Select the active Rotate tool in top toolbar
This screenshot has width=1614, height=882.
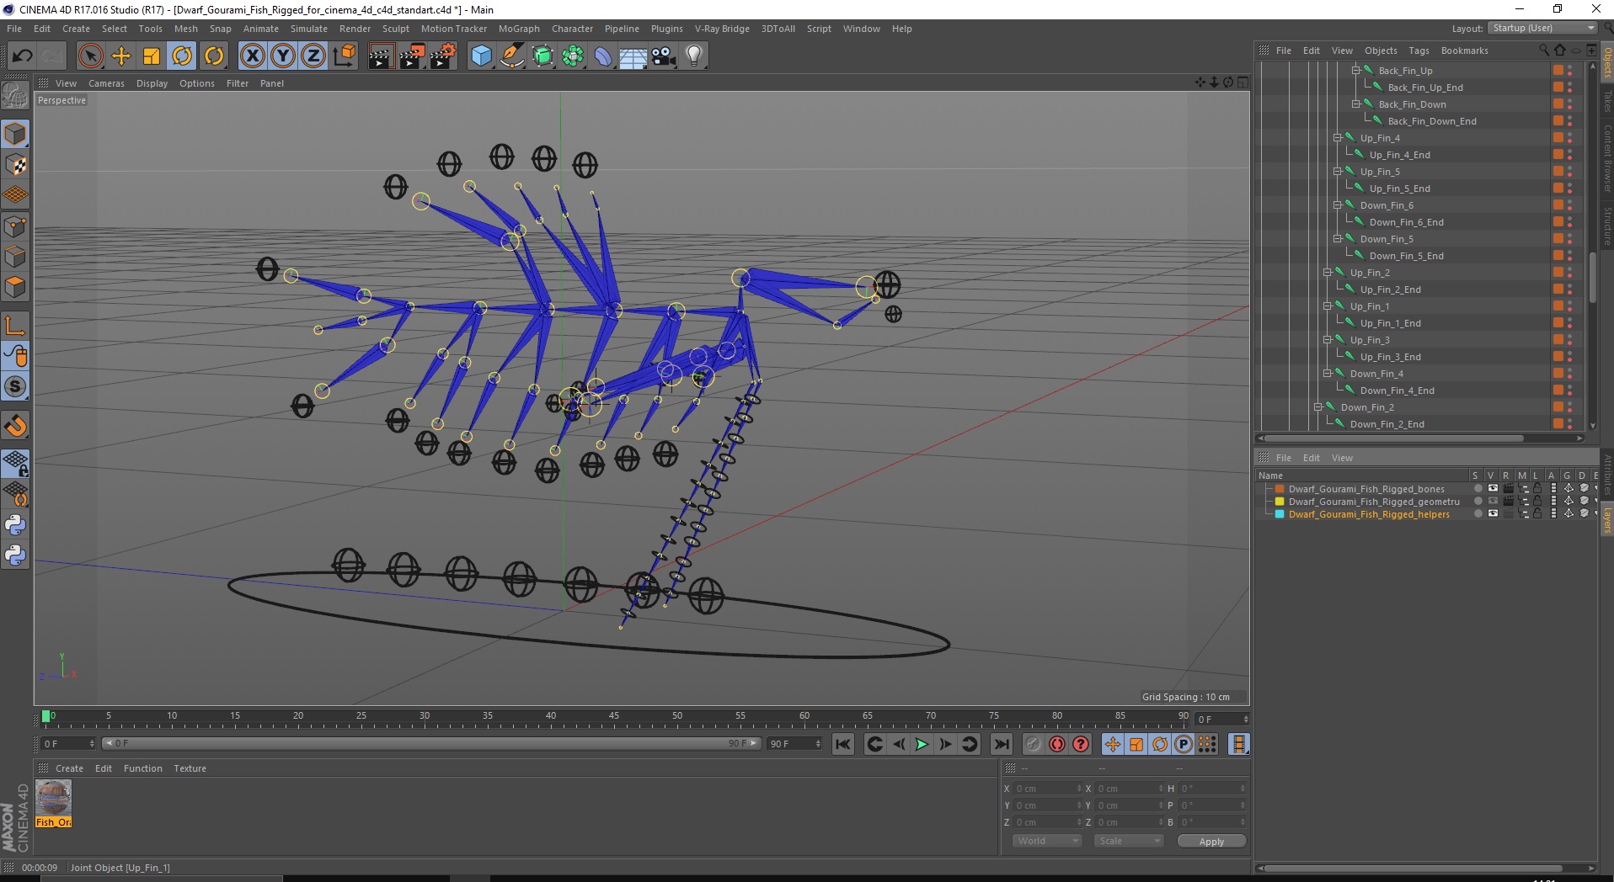(x=182, y=56)
